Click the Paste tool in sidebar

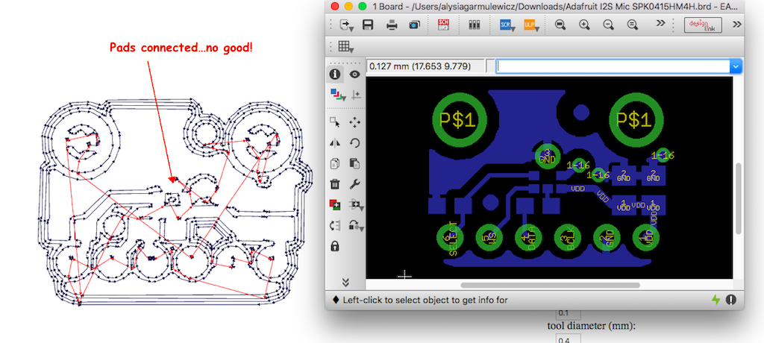pos(354,163)
